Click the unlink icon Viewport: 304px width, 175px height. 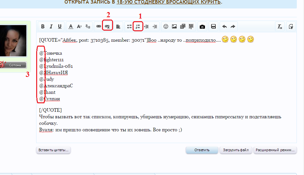point(107,27)
